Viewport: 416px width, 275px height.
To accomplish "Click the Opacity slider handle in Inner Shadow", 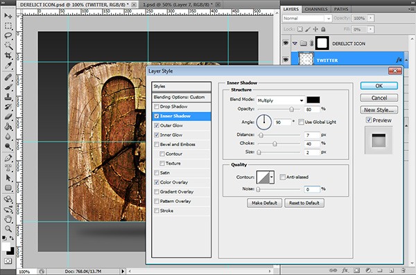I will [292, 109].
